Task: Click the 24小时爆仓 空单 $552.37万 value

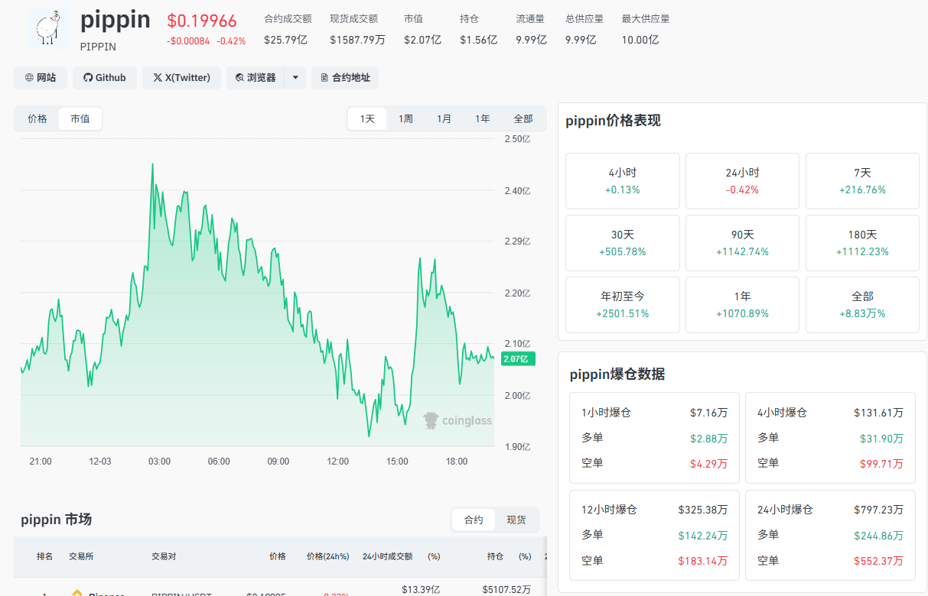Action: click(878, 560)
